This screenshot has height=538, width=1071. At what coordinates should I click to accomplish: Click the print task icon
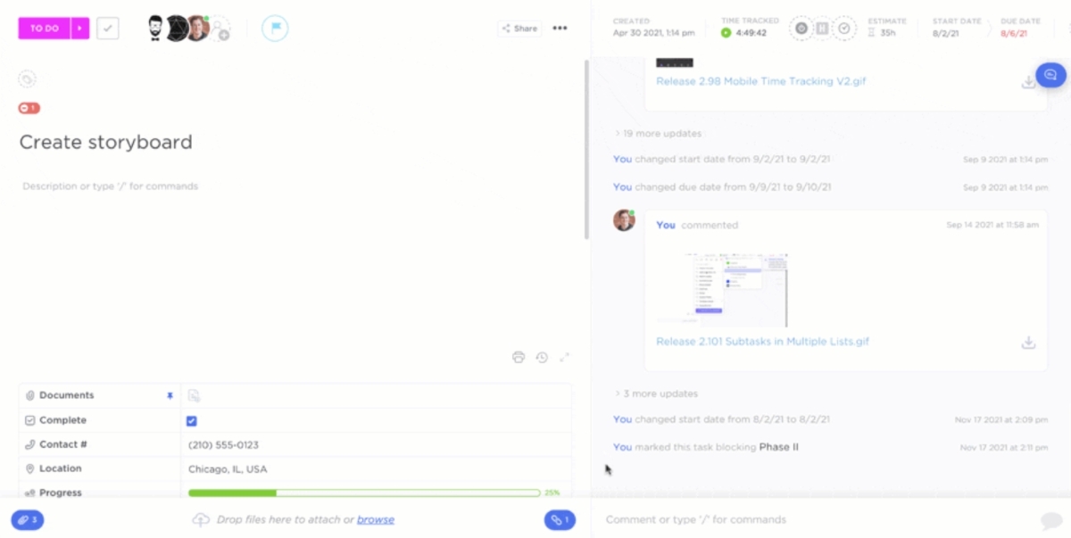click(519, 358)
